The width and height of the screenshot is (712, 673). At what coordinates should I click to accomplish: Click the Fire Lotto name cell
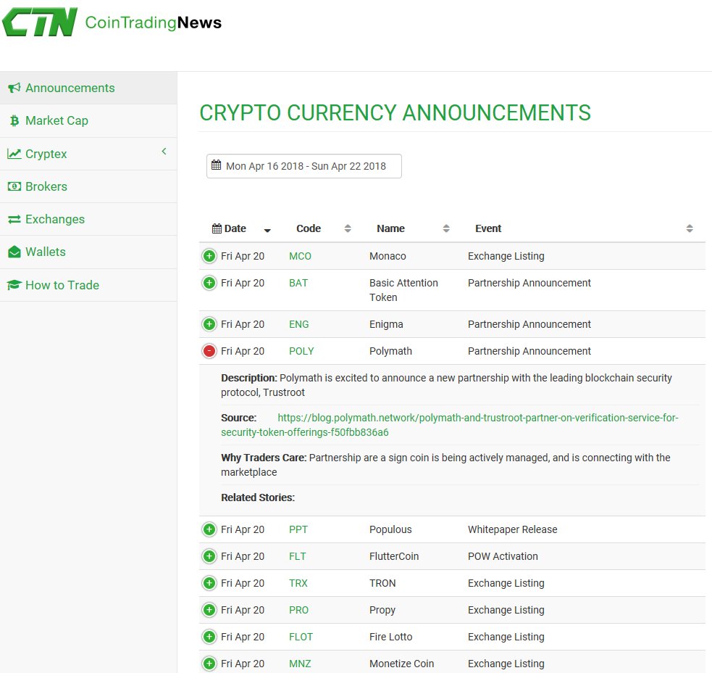tap(390, 637)
